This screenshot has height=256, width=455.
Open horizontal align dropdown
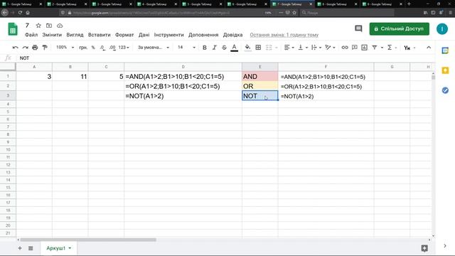coord(289,48)
